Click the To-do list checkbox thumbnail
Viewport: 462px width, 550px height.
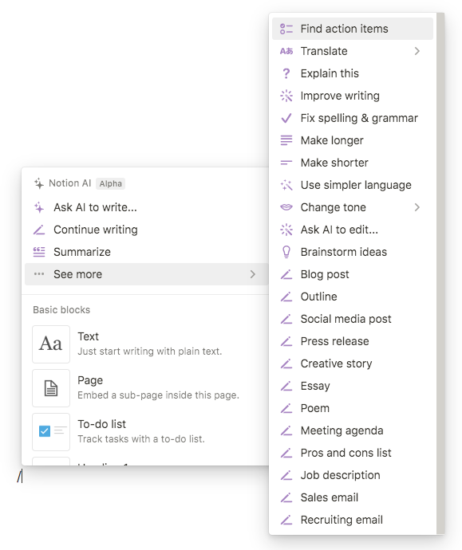[x=51, y=432]
